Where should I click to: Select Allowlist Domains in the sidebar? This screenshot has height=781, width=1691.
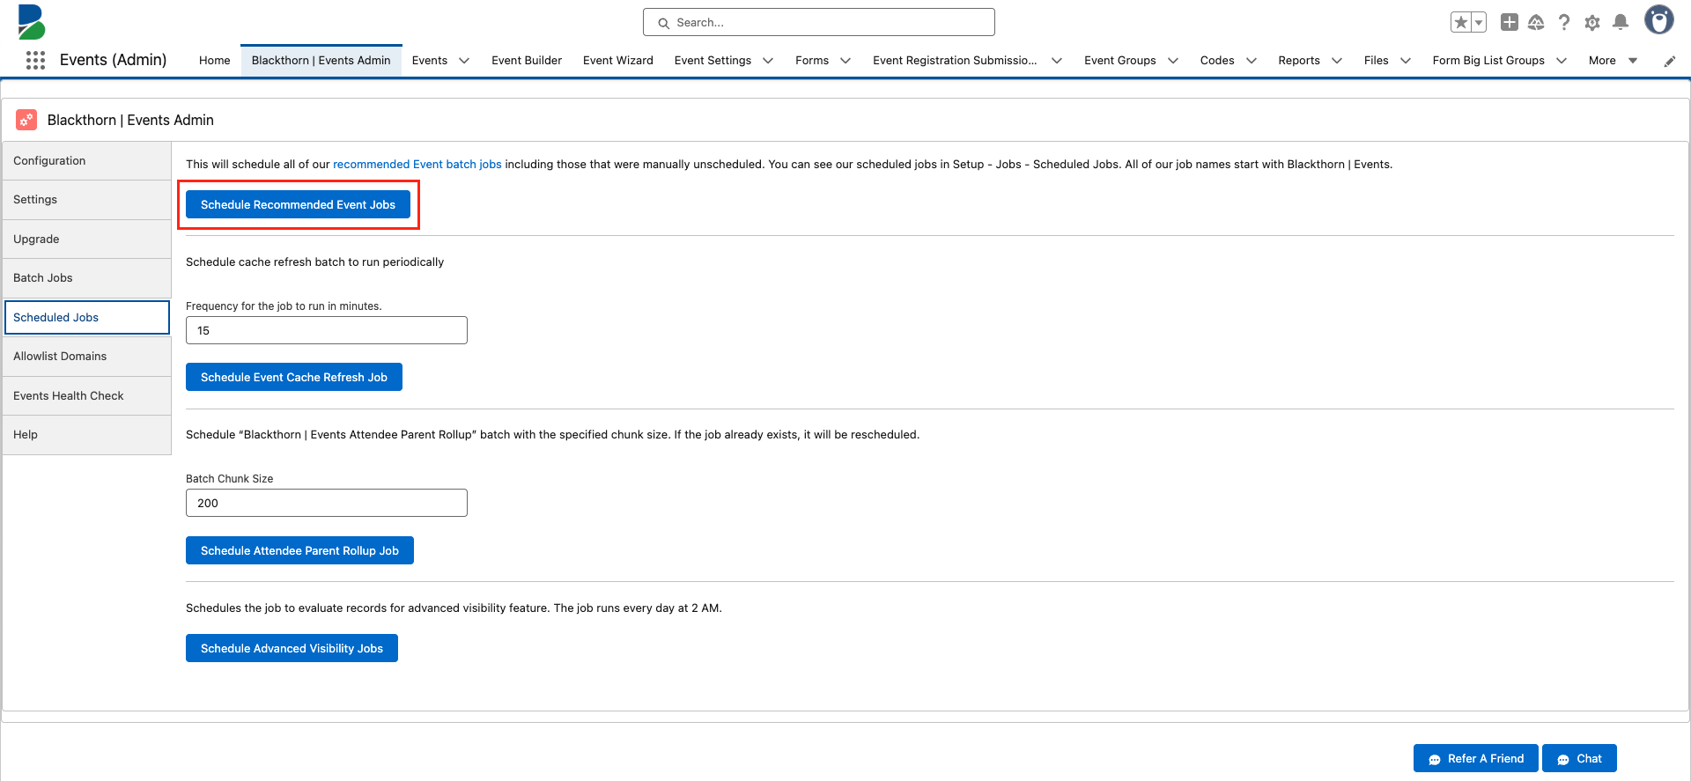tap(87, 357)
